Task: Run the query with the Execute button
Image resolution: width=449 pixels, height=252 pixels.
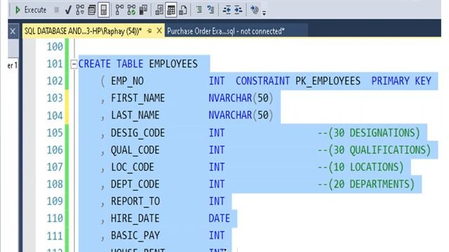Action: pyautogui.click(x=31, y=10)
